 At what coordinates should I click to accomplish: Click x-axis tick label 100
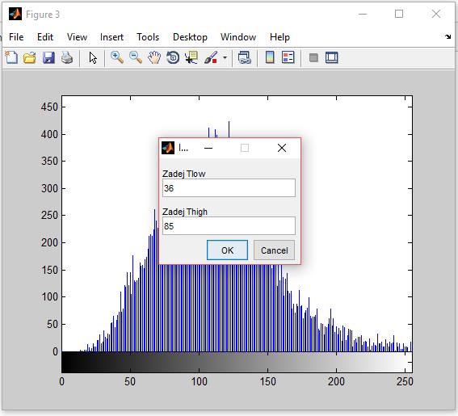click(x=200, y=381)
